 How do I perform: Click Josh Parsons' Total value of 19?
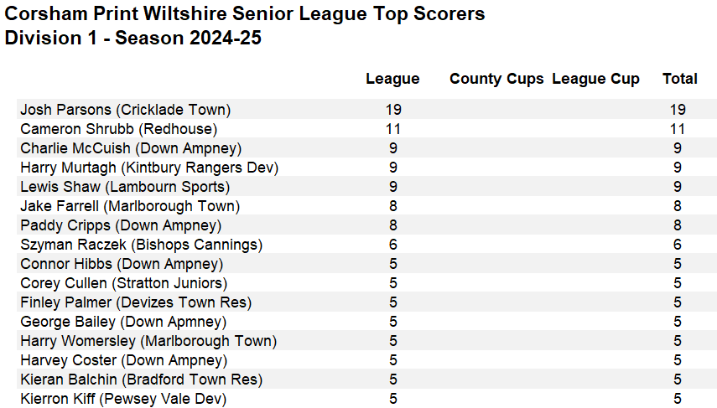pyautogui.click(x=678, y=110)
